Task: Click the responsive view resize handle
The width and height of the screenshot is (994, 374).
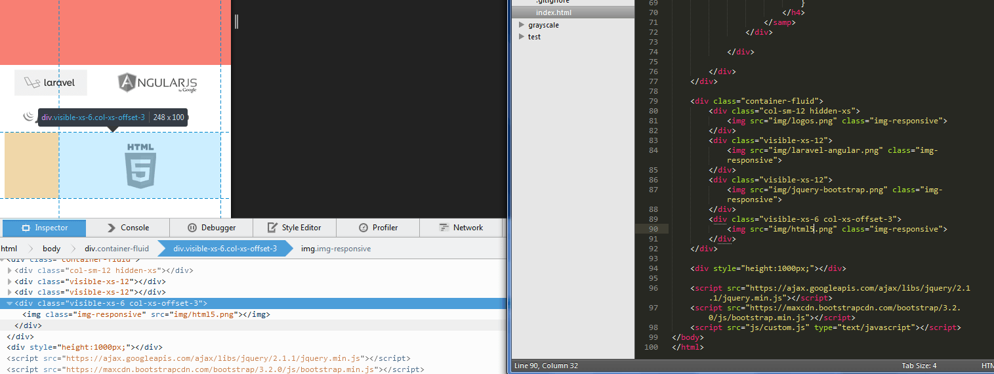Action: (x=236, y=22)
